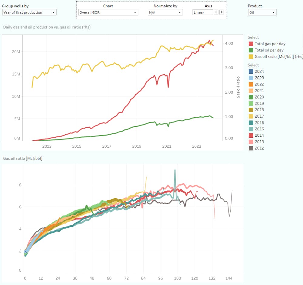Click the 2024 year legend color square
Screen dimensions: 303x285
pos(251,72)
